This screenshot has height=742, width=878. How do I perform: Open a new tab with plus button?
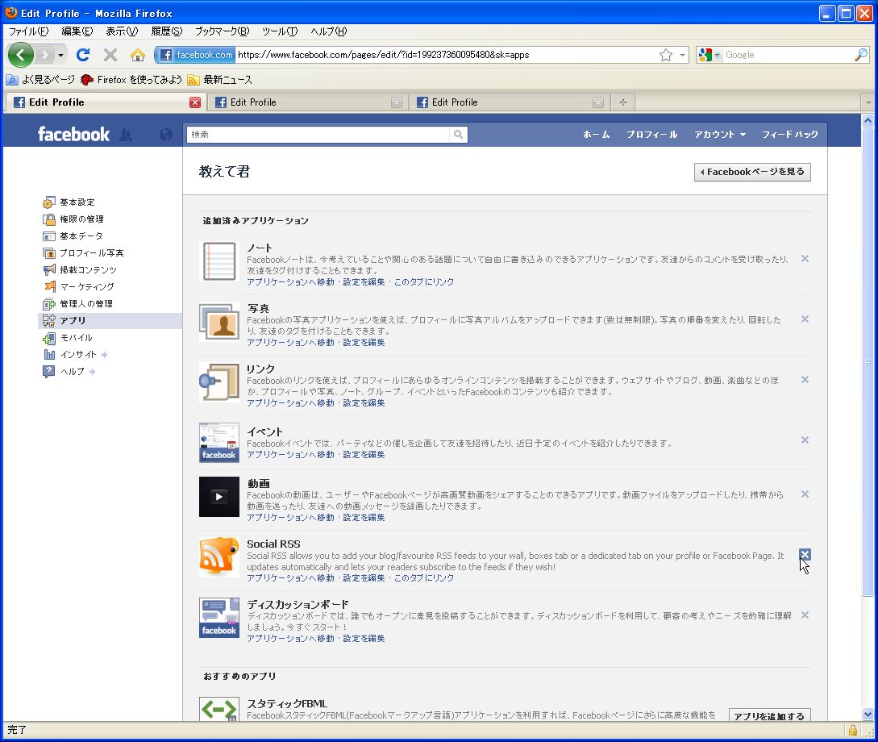(x=622, y=102)
